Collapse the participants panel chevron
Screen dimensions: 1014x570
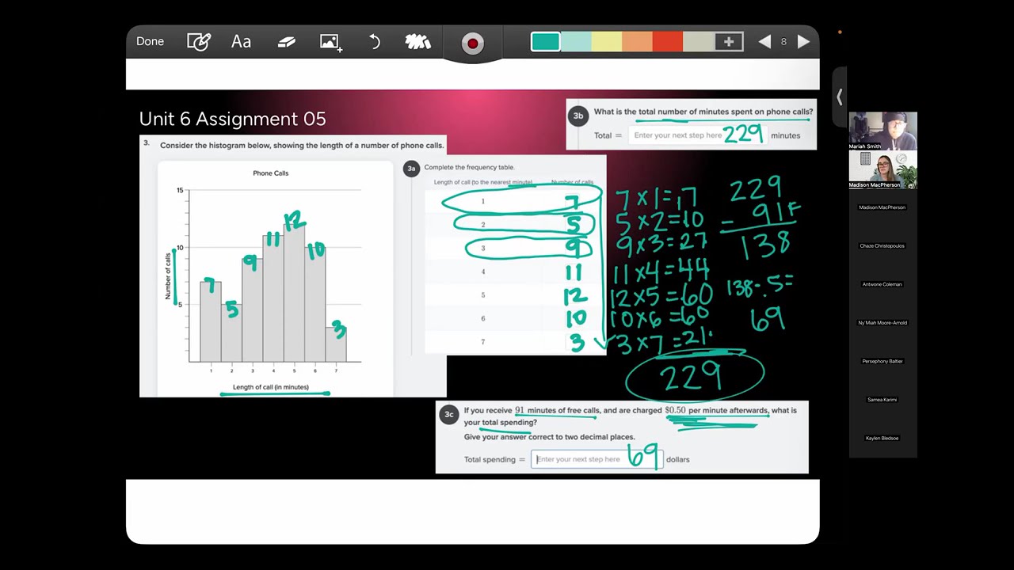click(839, 97)
